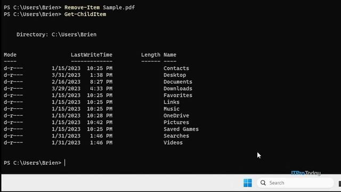The image size is (341, 192).
Task: Click the Saved Games directory name
Action: coord(181,129)
